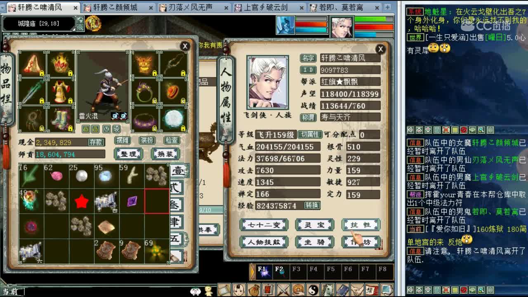
Task: Switch to inventory page 肆
Action: [176, 222]
